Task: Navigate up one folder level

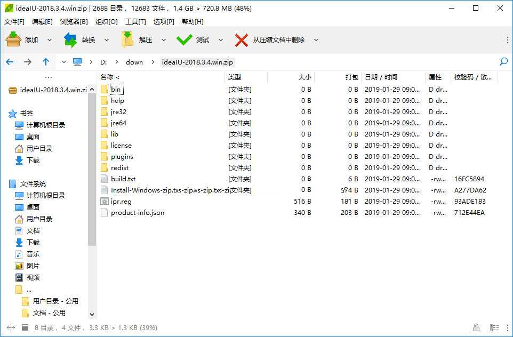Action: (46, 61)
